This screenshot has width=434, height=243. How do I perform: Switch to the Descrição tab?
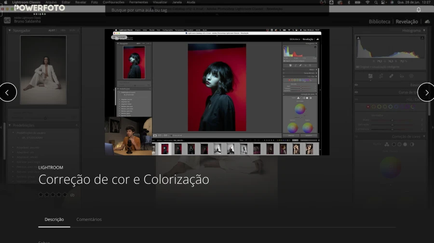(54, 219)
